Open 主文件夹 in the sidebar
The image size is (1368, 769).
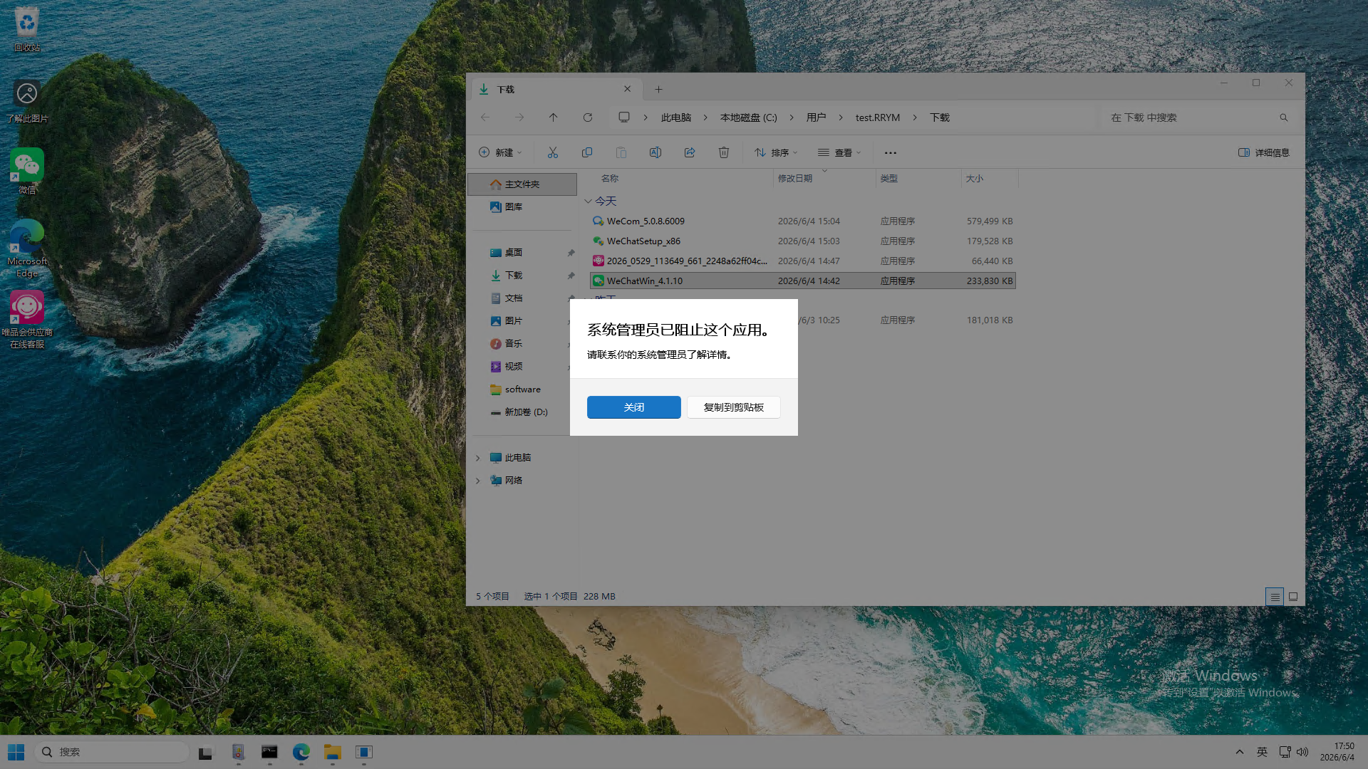pos(522,184)
